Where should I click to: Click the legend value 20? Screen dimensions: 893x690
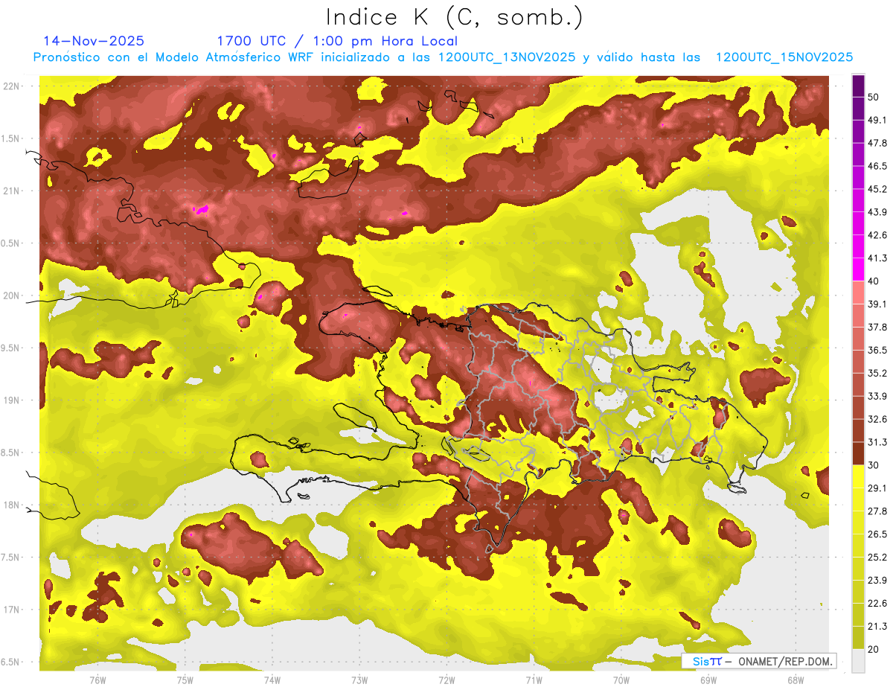[874, 649]
